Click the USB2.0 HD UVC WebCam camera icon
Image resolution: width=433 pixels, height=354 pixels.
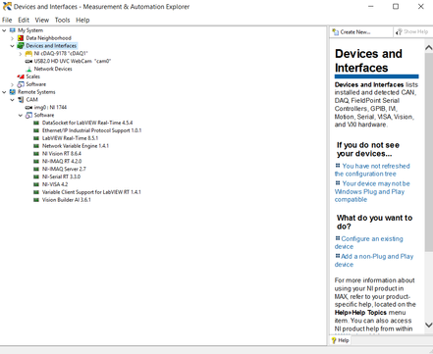[x=28, y=61]
